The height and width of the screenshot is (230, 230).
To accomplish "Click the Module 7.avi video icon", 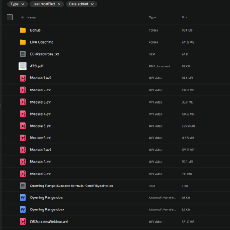I will (x=23, y=150).
